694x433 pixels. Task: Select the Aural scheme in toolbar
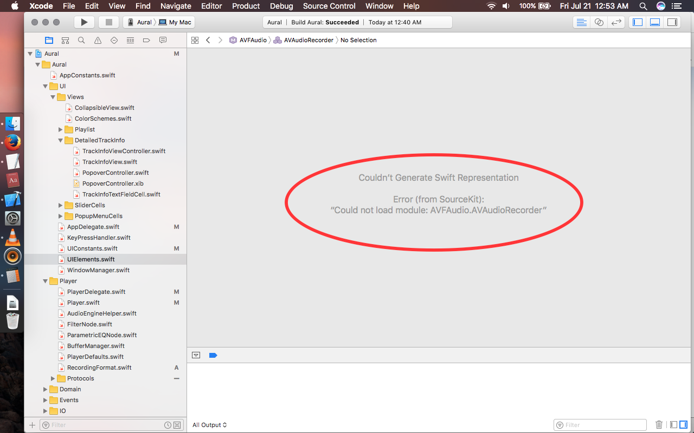[140, 22]
